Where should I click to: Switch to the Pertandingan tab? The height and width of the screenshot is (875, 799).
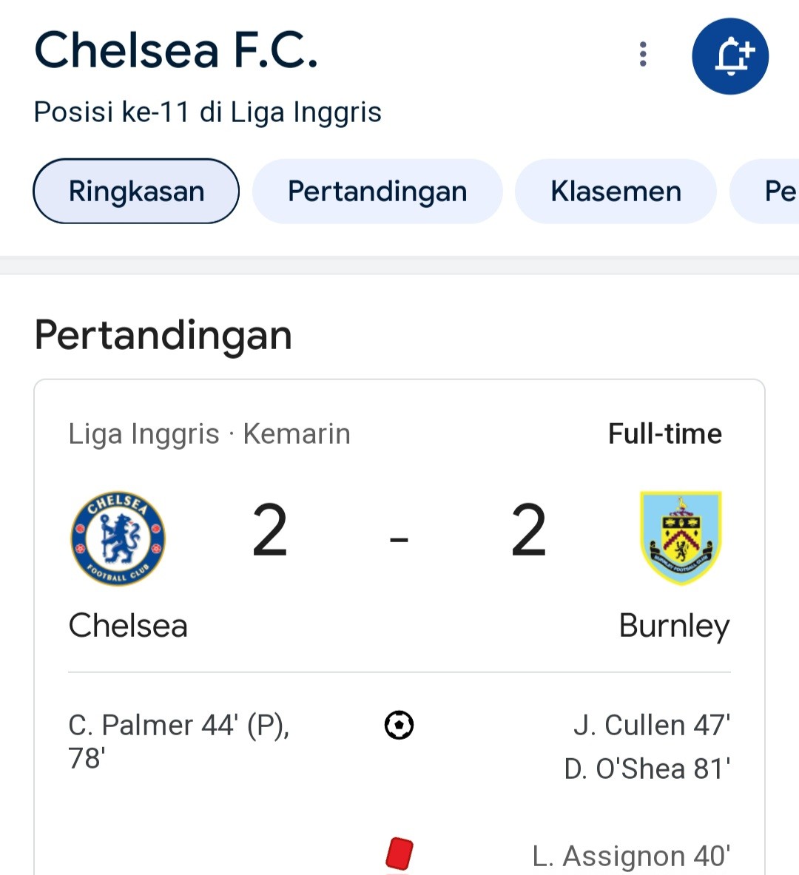click(377, 191)
